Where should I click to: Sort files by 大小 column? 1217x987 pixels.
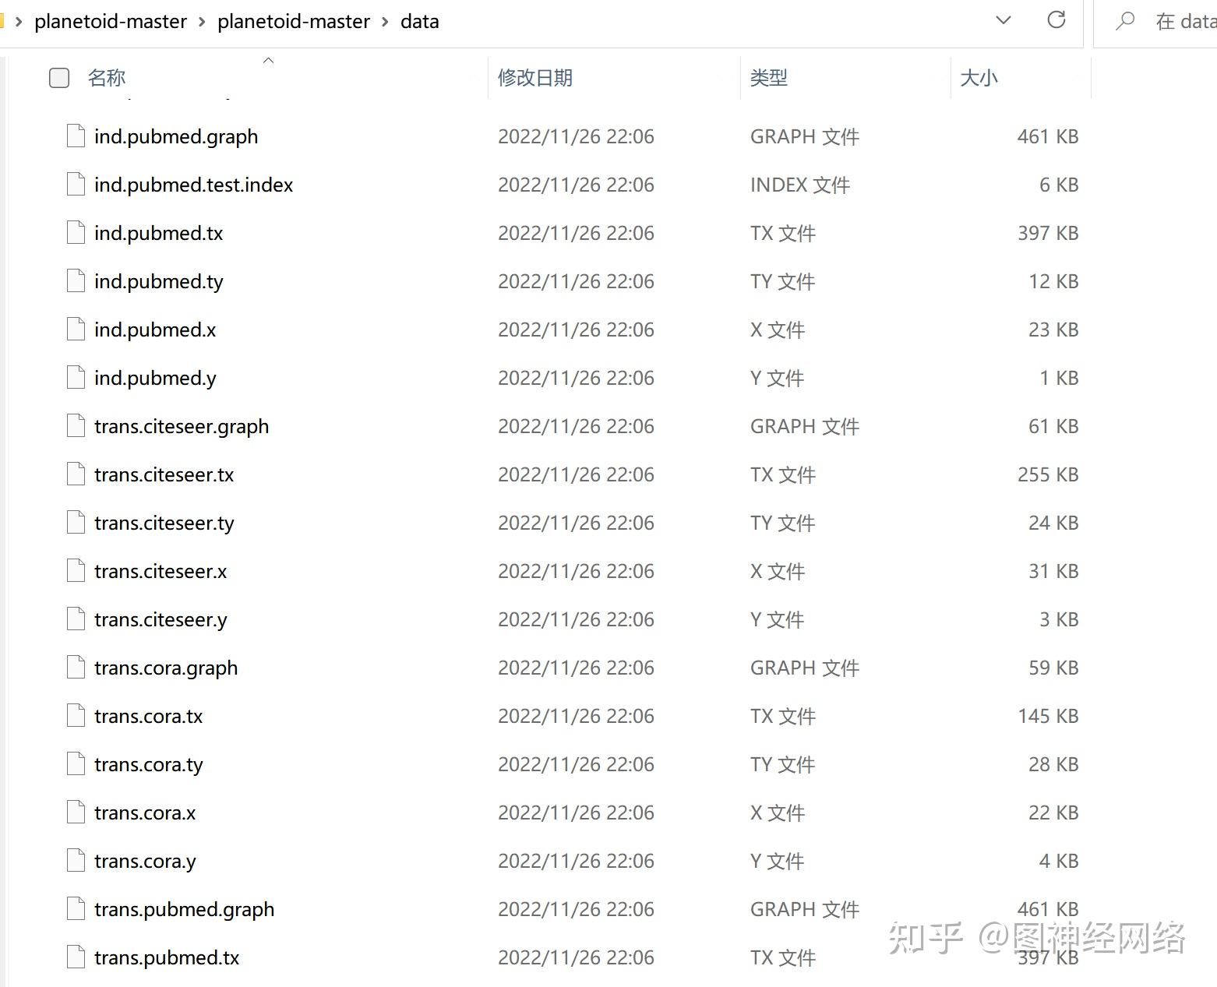point(979,78)
